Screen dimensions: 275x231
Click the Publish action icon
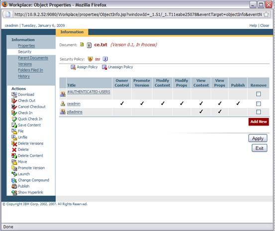tap(14, 186)
